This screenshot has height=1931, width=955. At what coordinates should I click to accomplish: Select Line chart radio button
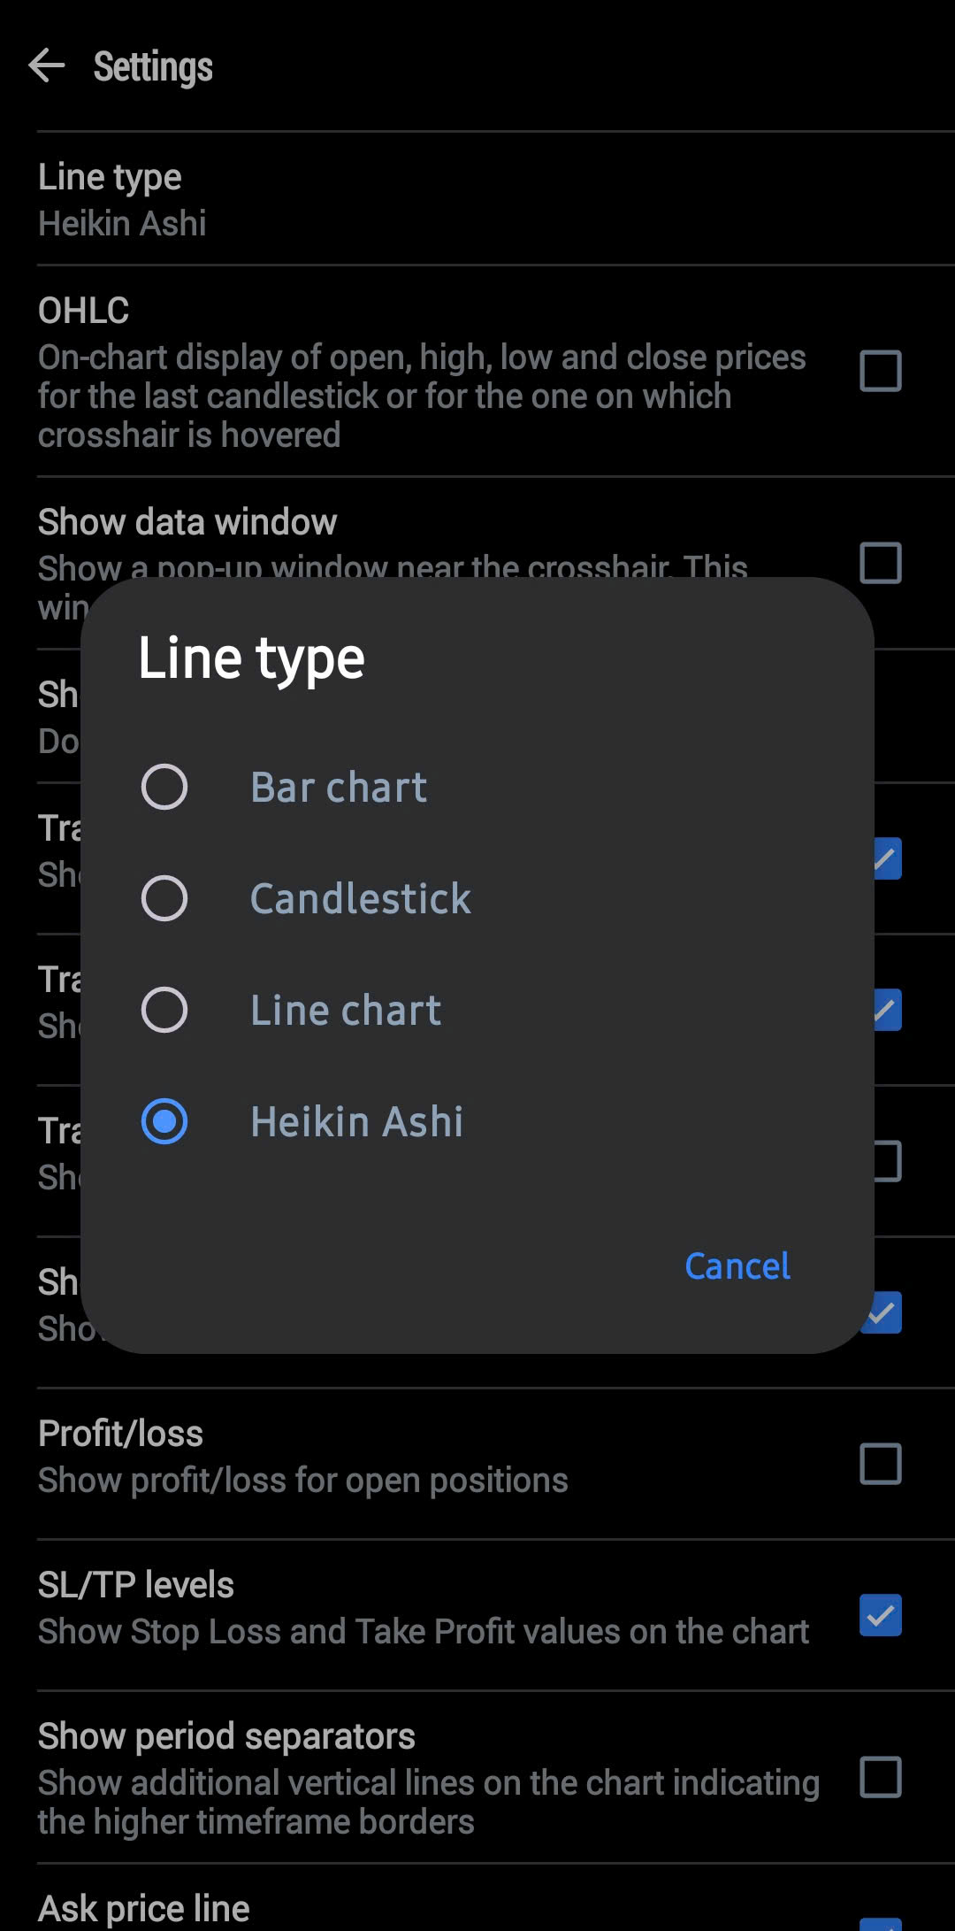[164, 1010]
